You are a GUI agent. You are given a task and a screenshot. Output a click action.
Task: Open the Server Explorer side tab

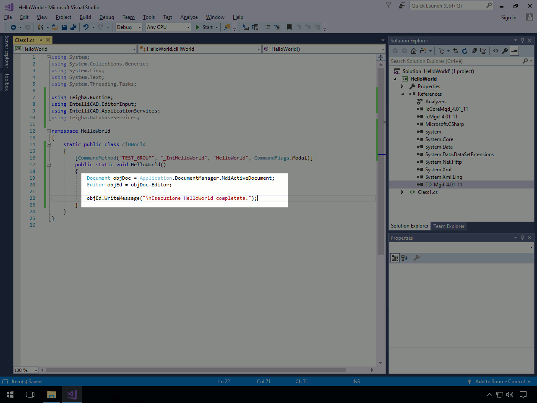click(x=7, y=52)
